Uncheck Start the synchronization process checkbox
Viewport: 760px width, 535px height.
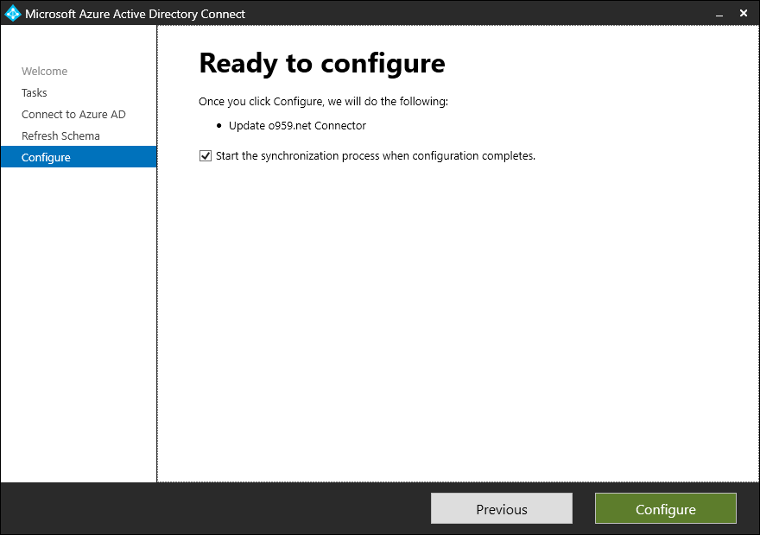click(x=206, y=156)
